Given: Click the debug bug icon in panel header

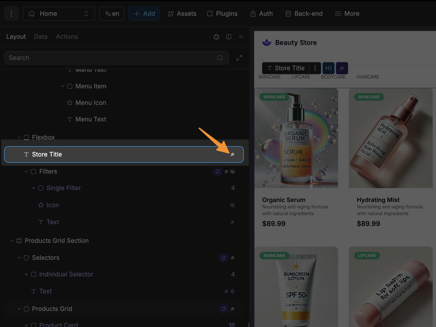Looking at the screenshot, I should click(216, 37).
